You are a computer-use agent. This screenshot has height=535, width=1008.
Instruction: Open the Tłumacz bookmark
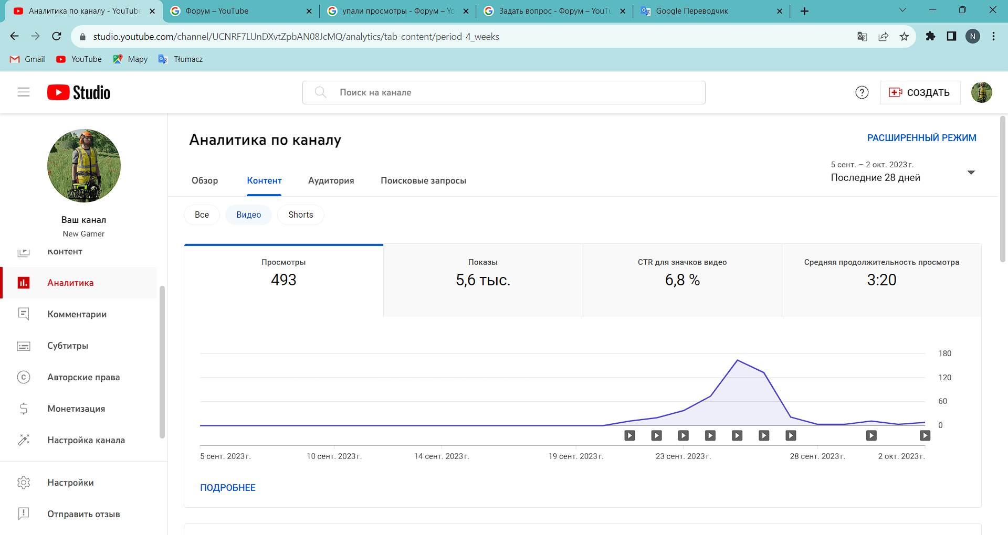181,59
